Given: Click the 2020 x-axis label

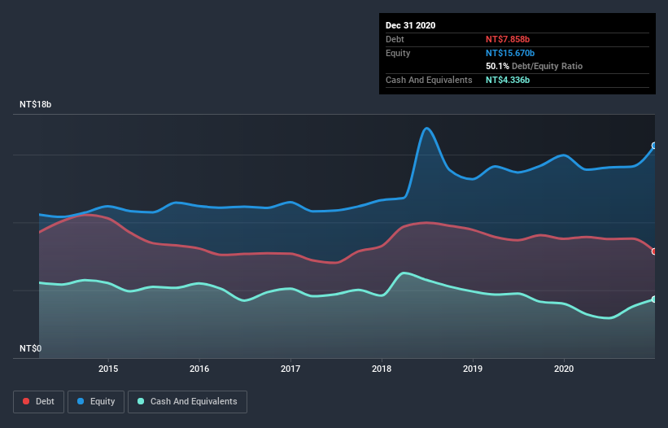Looking at the screenshot, I should click(564, 369).
